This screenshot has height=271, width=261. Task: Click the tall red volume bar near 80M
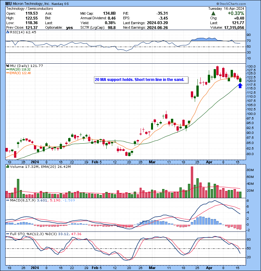(192, 182)
